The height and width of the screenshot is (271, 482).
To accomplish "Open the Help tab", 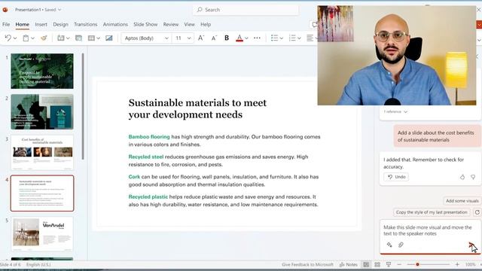I will click(206, 24).
